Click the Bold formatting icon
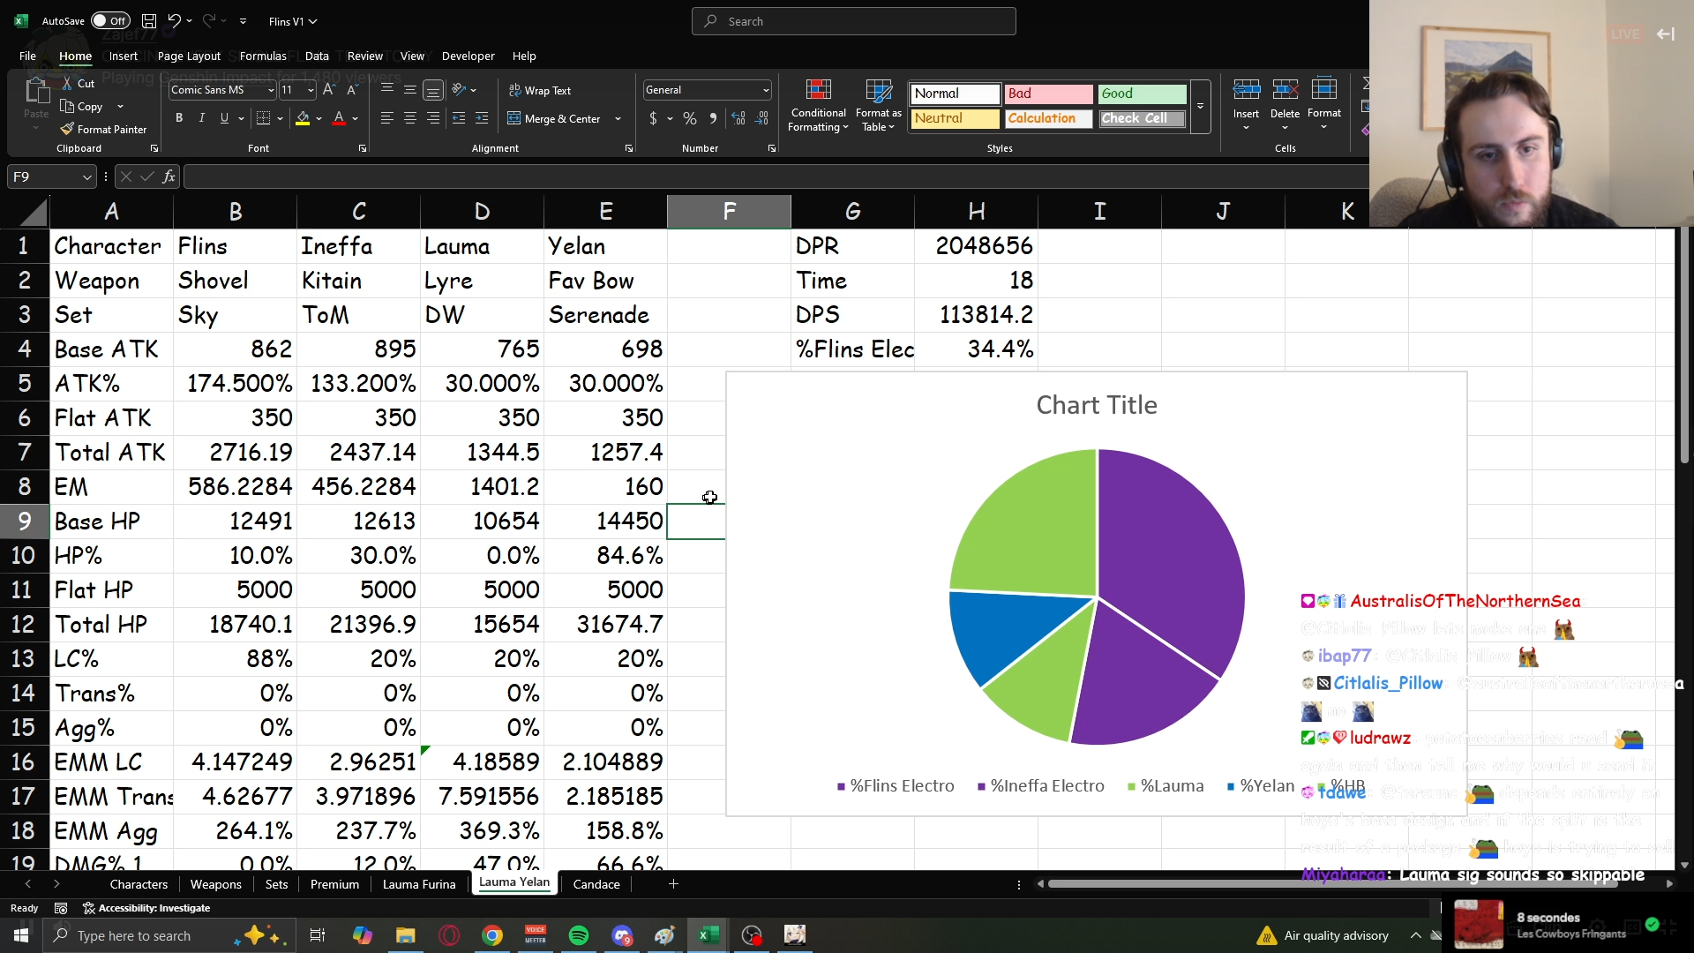 click(179, 118)
